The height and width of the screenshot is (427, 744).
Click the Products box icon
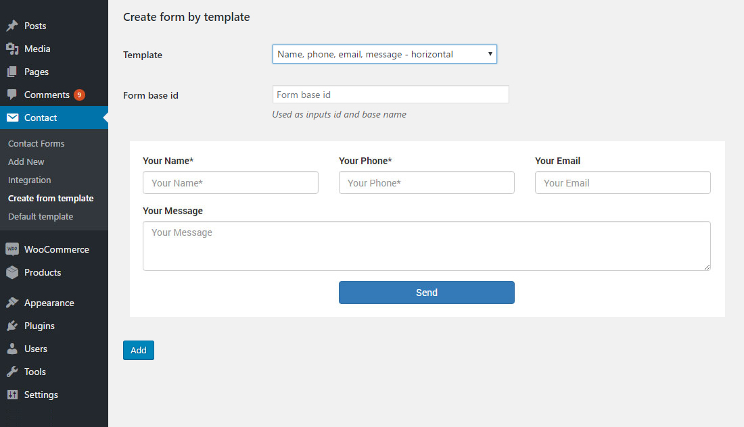[12, 272]
